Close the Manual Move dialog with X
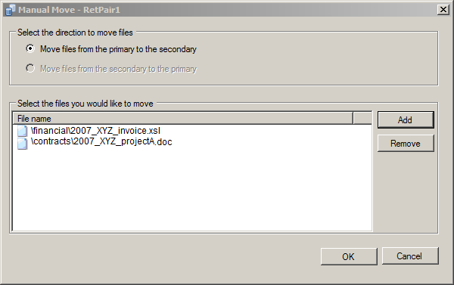The height and width of the screenshot is (285, 454). click(443, 10)
